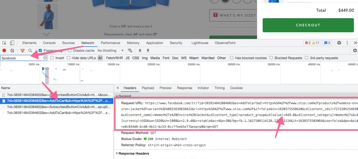Image resolution: width=358 pixels, height=159 pixels.
Task: Open DevTools more options menu
Action: click(x=347, y=43)
